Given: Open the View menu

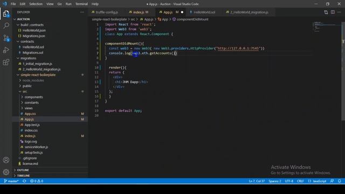Looking at the screenshot, I should click(50, 4).
